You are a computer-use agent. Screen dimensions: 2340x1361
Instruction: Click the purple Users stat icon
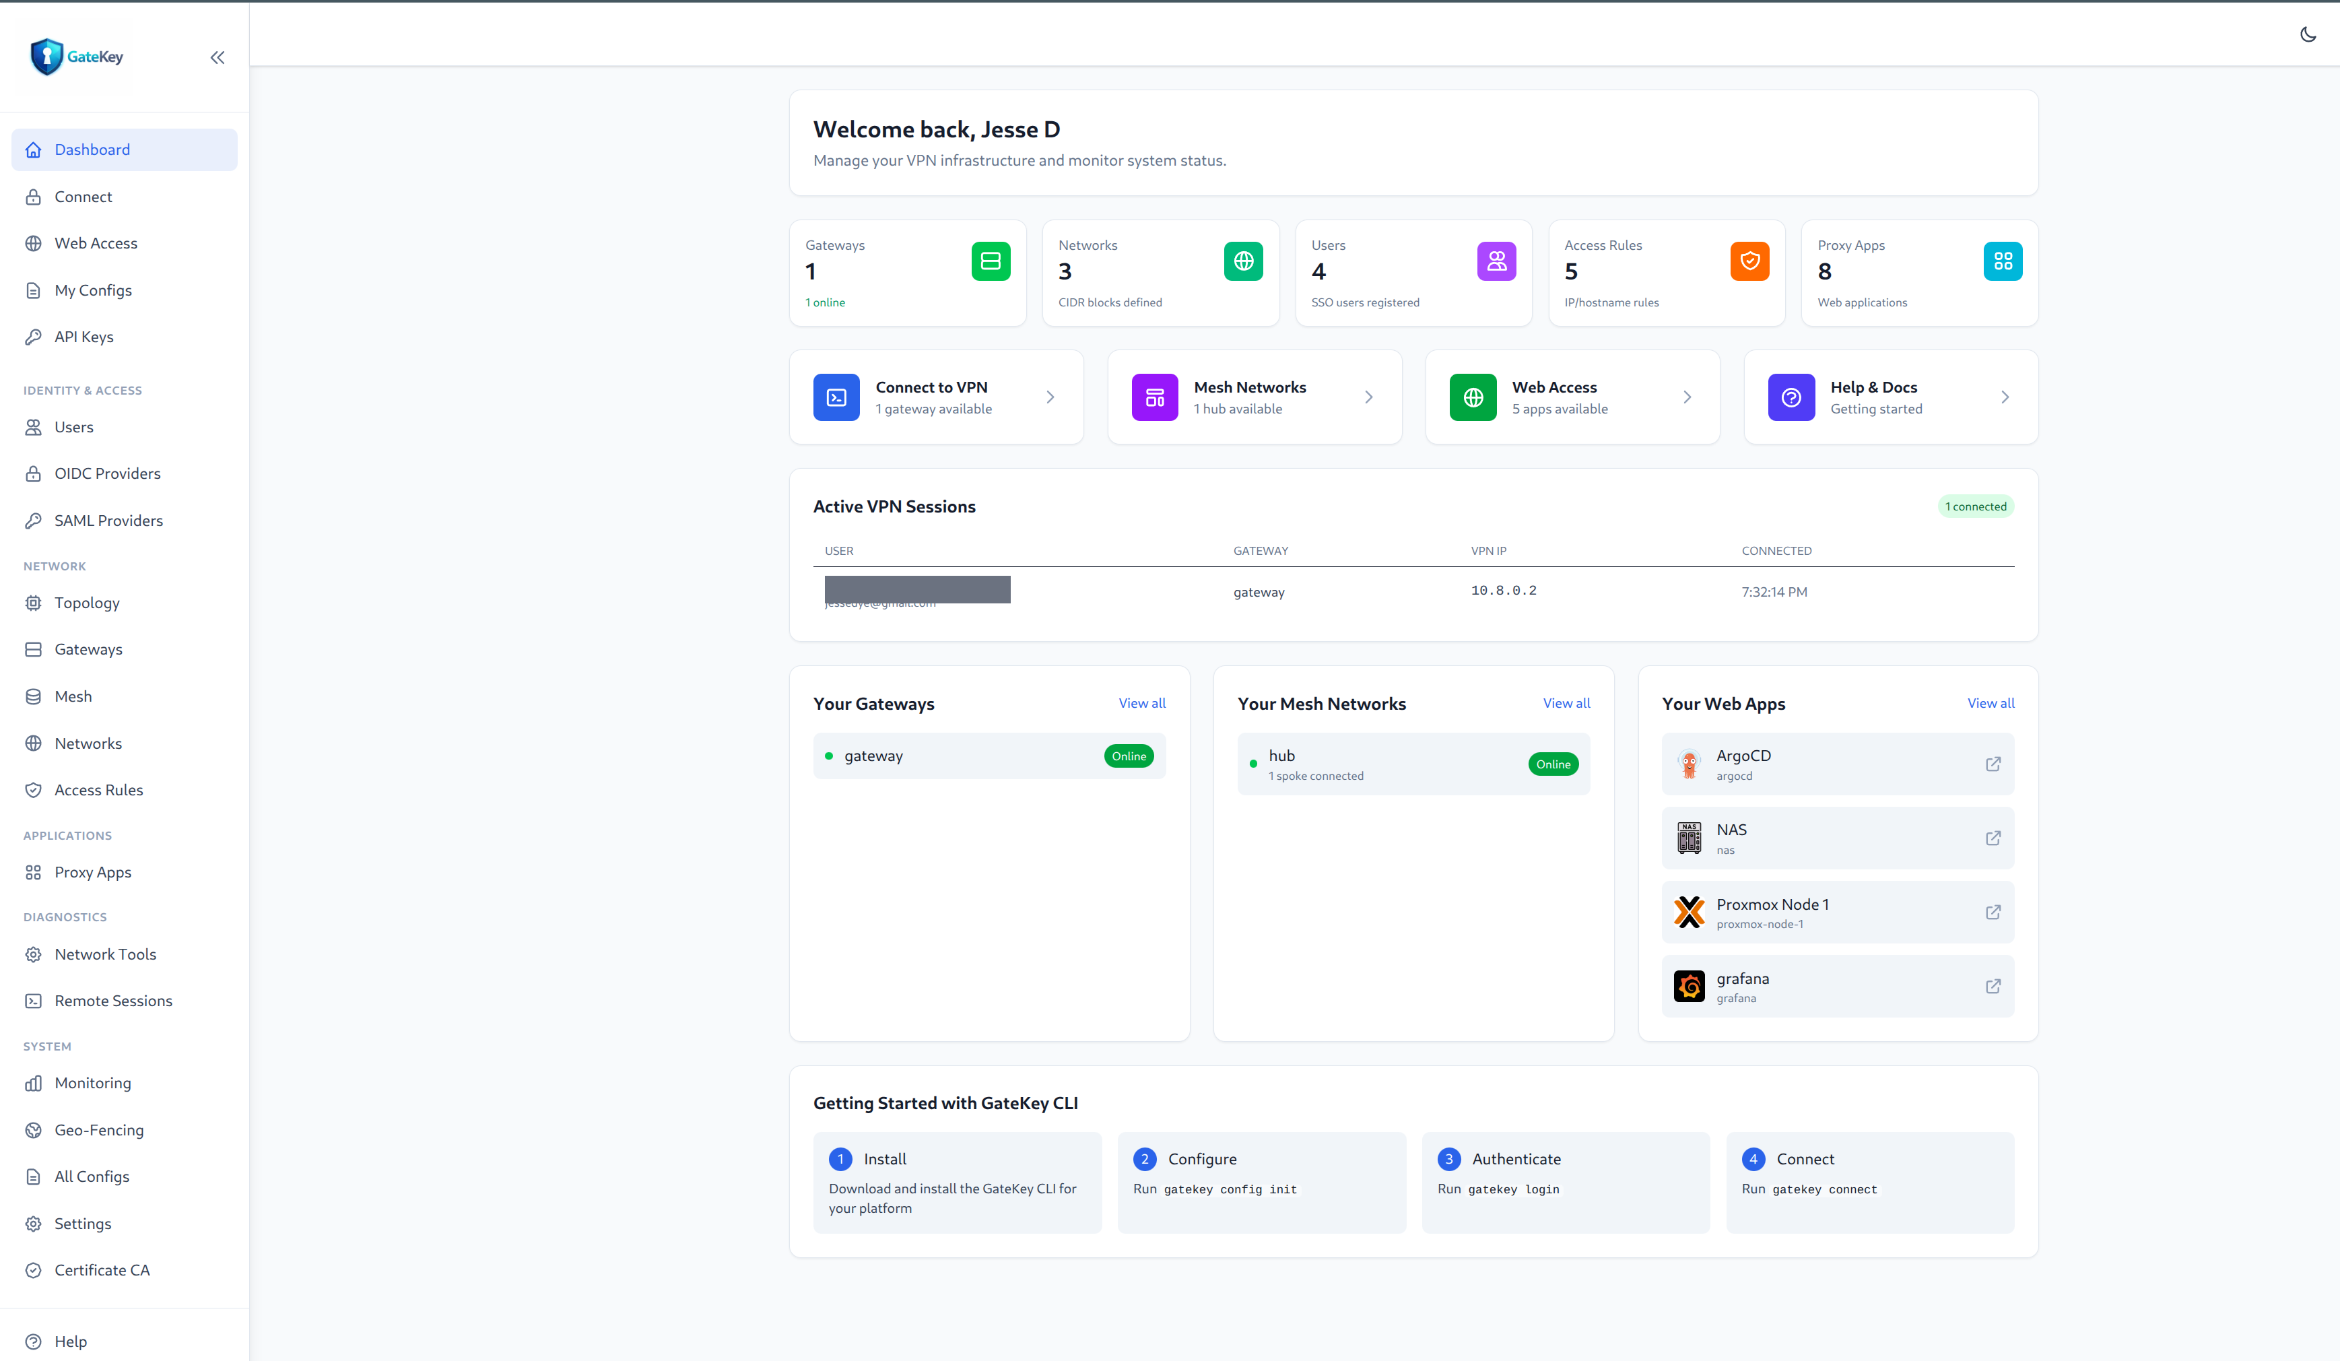[x=1496, y=261]
